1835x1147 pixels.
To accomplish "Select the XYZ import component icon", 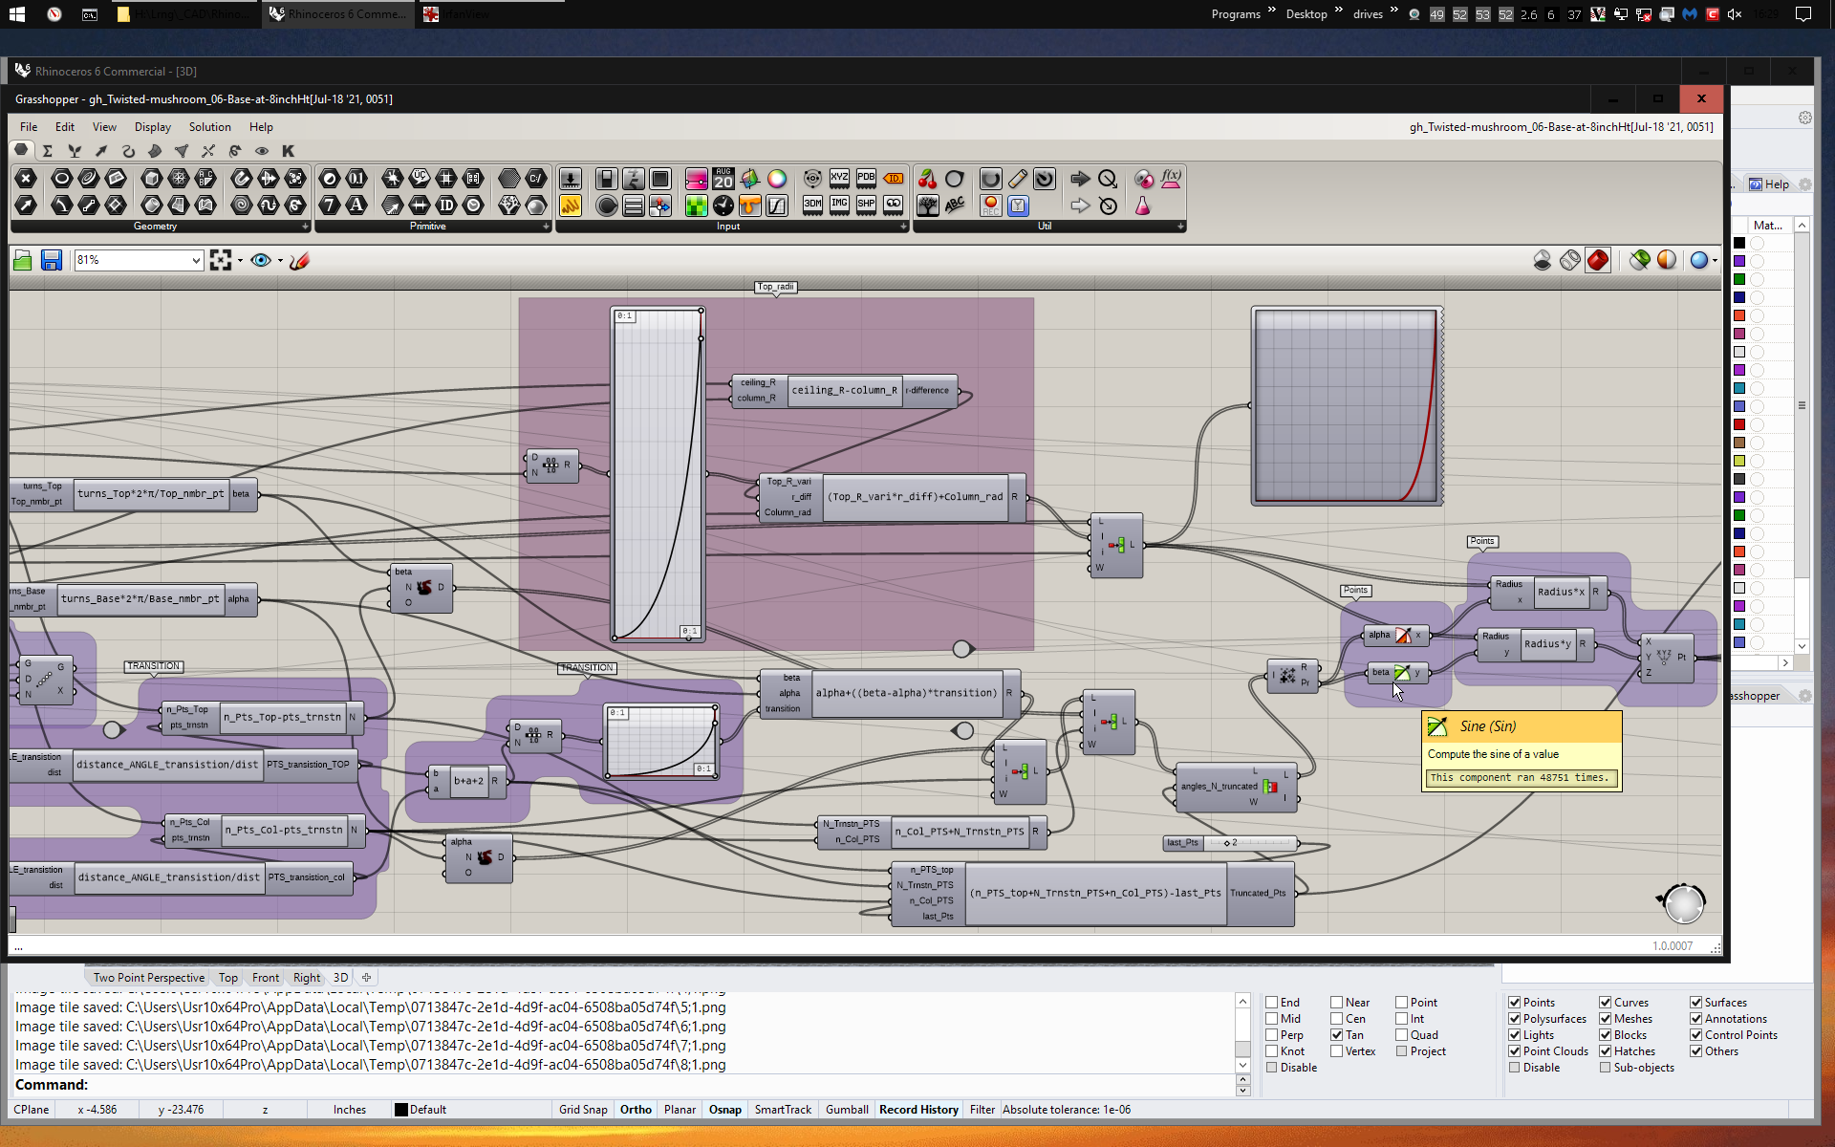I will (x=839, y=179).
